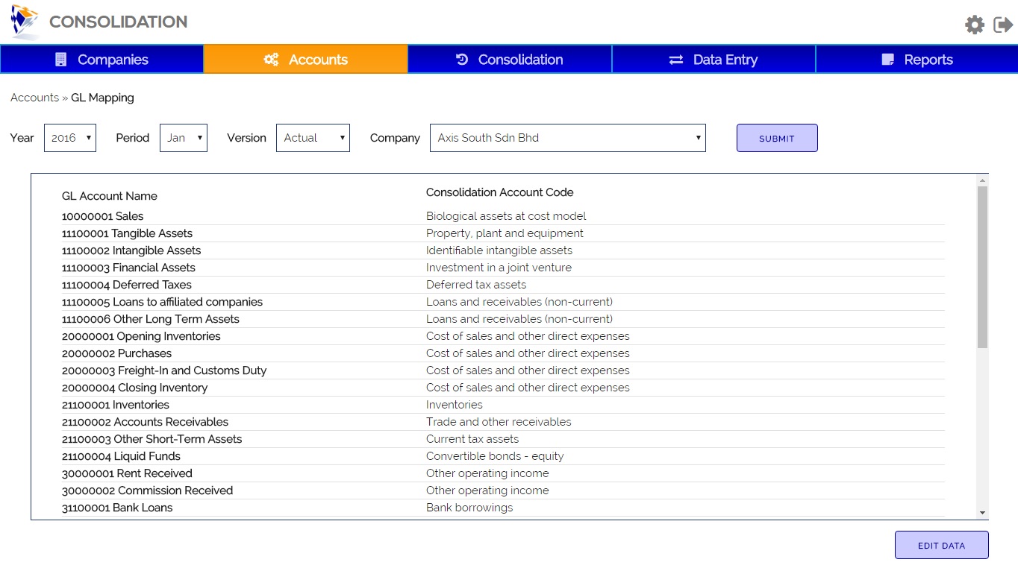Select row 11100003 Financial Assets
Viewport: 1018px width, 571px height.
click(503, 268)
